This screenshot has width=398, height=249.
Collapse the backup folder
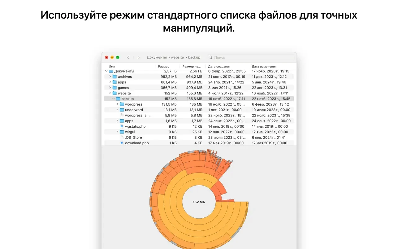click(x=114, y=99)
